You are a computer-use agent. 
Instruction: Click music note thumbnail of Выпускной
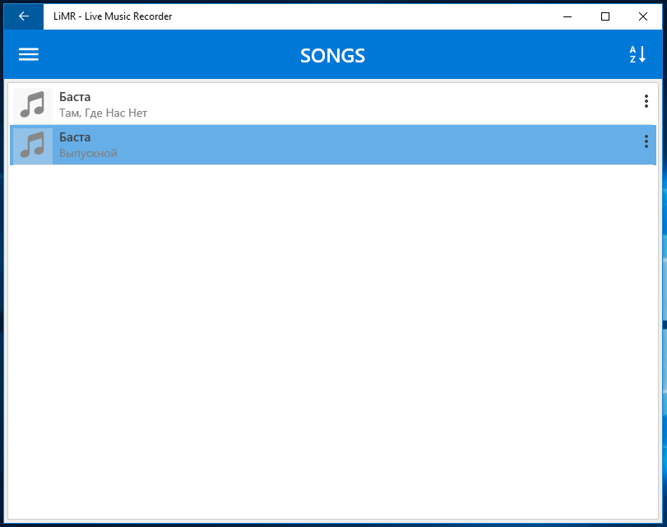pyautogui.click(x=33, y=146)
